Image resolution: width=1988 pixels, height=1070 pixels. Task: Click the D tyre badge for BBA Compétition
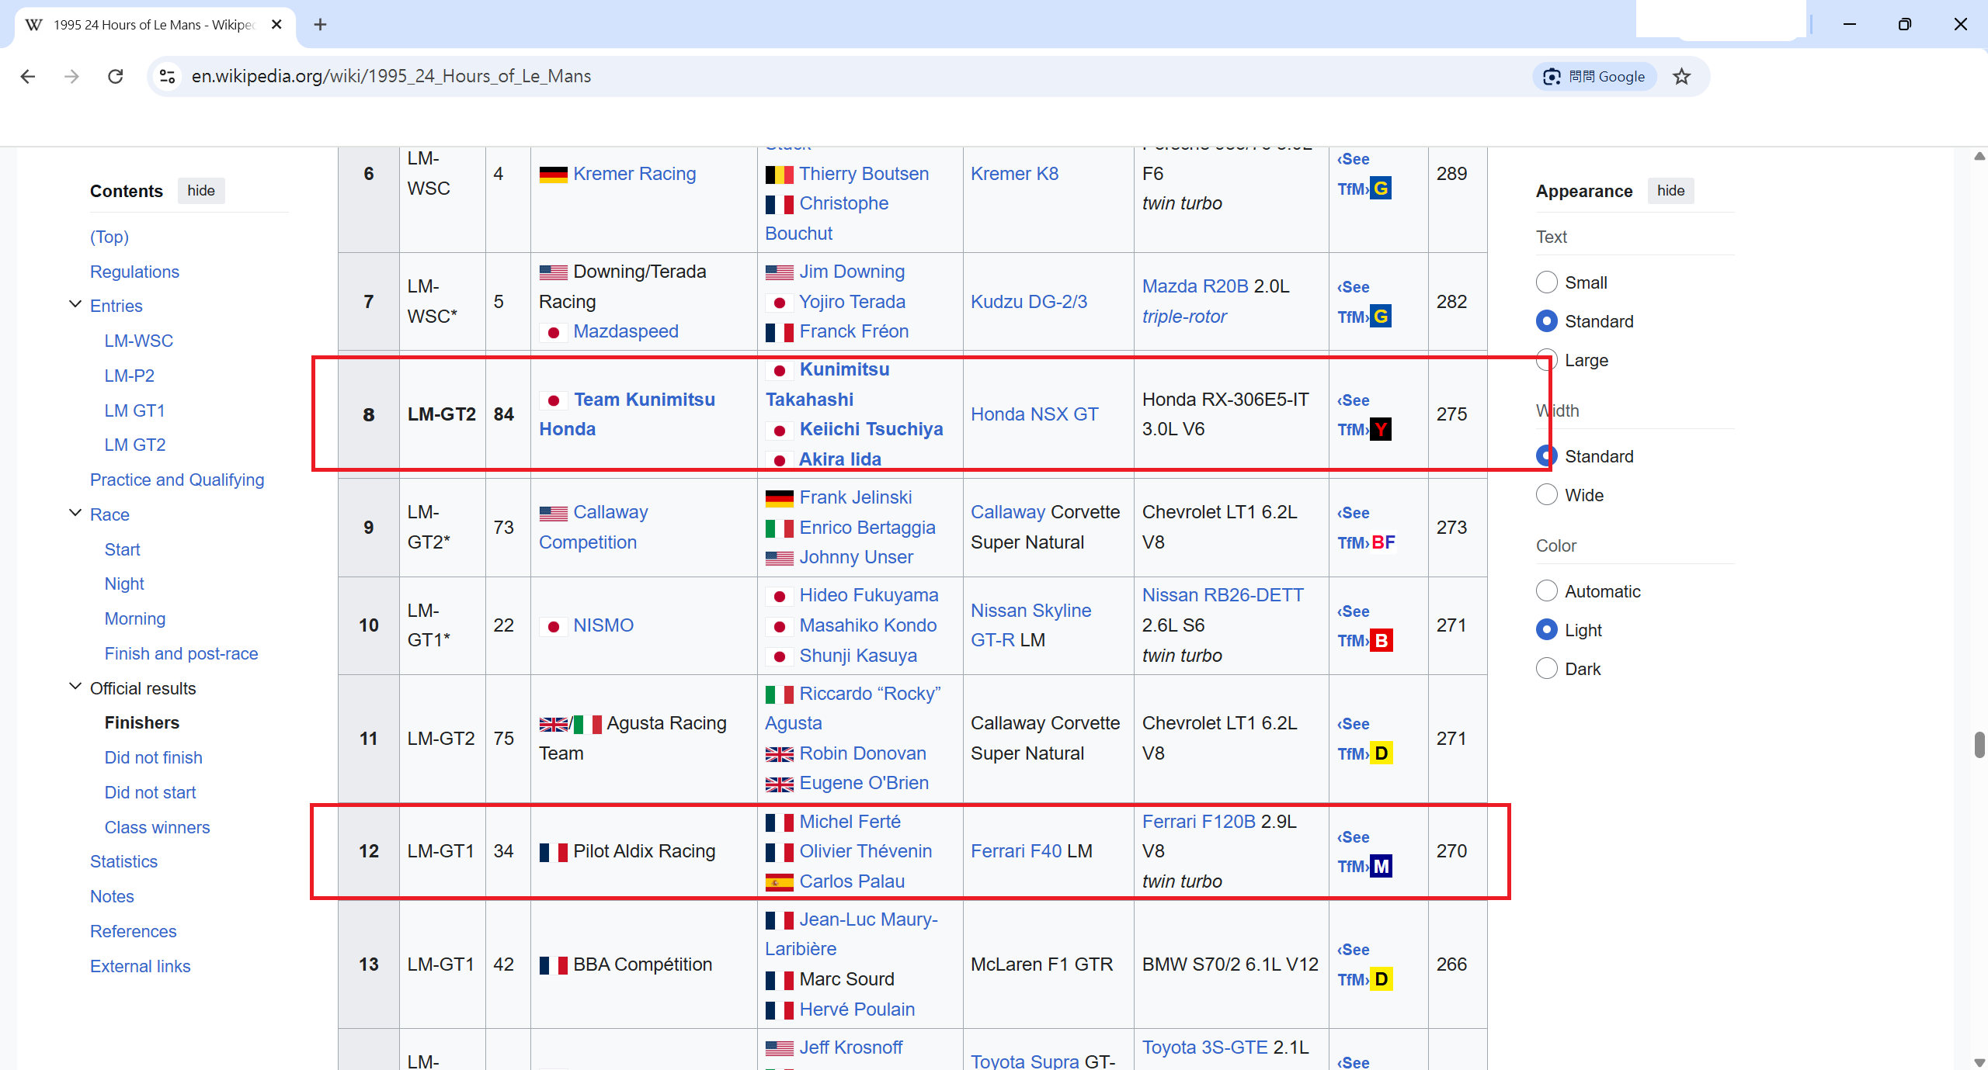1382,979
